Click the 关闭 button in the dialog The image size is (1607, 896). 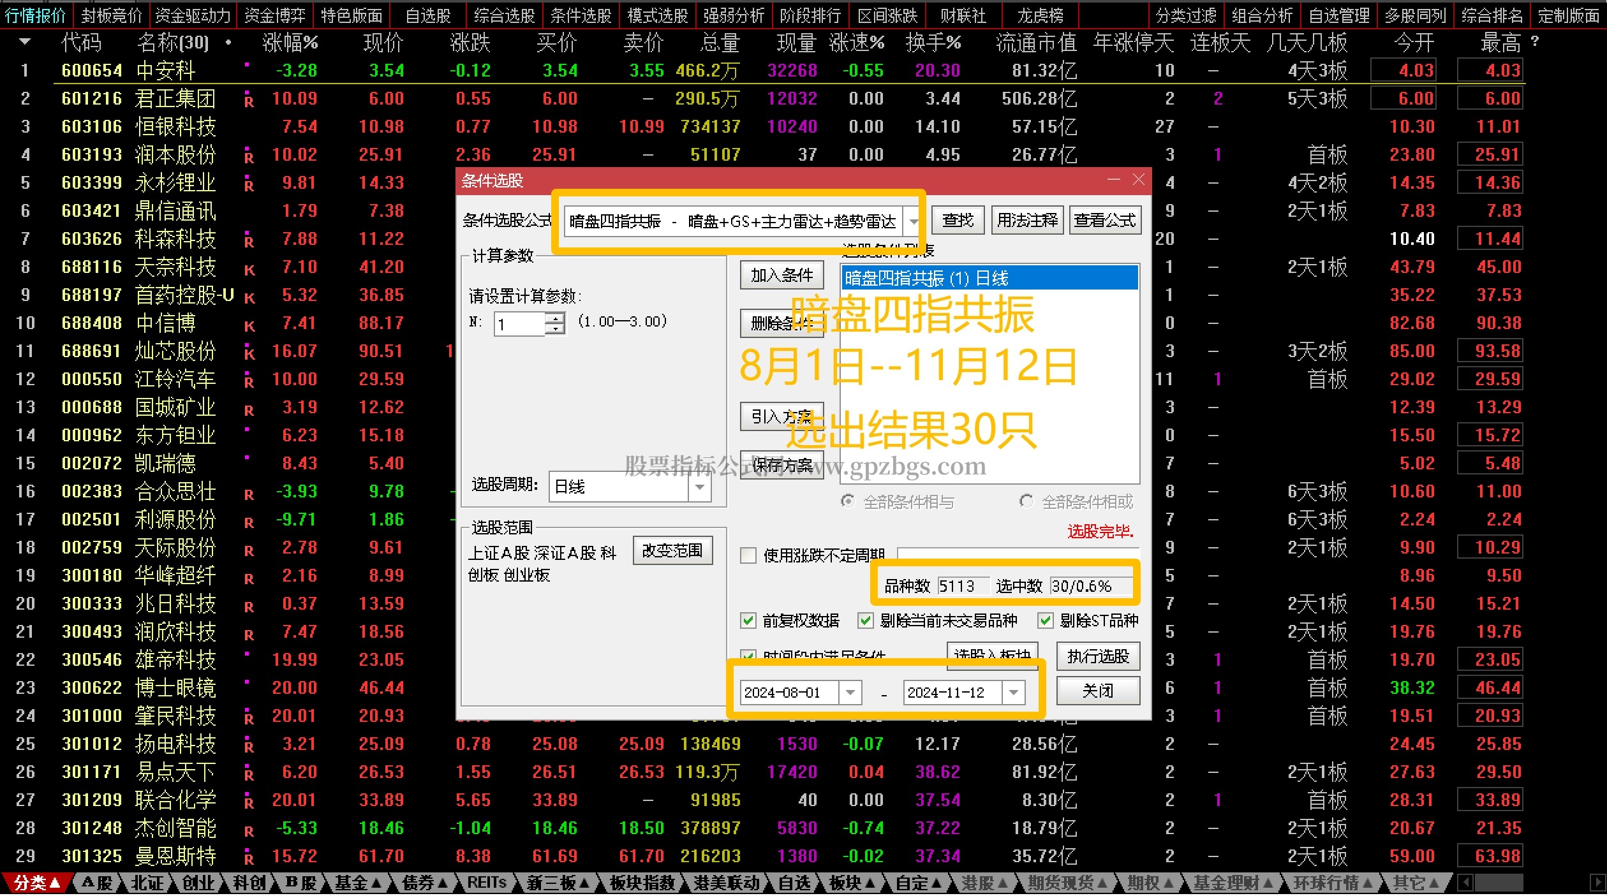pyautogui.click(x=1098, y=691)
